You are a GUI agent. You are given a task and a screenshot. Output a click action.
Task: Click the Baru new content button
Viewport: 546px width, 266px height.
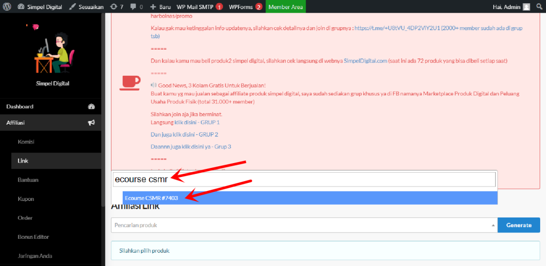coord(160,6)
